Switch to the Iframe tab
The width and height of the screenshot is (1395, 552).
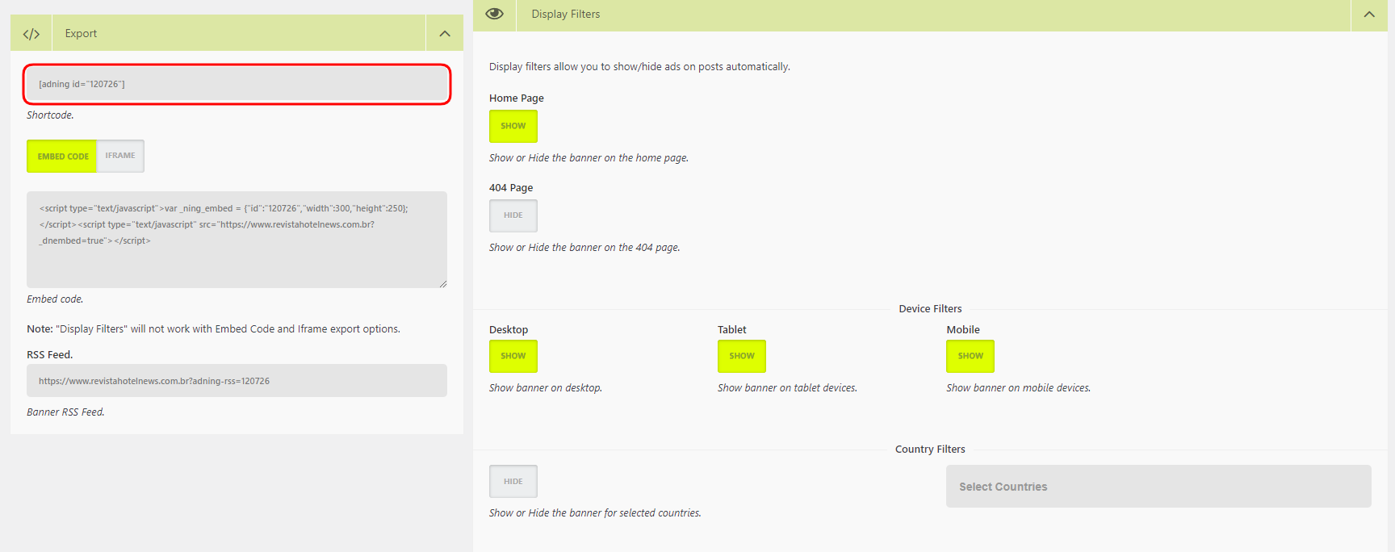(120, 156)
